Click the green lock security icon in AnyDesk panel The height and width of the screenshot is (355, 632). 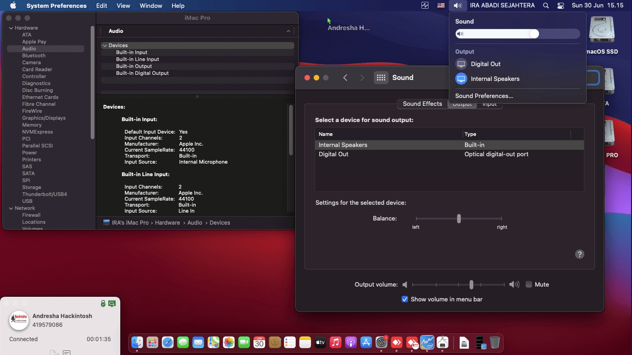[x=103, y=304]
